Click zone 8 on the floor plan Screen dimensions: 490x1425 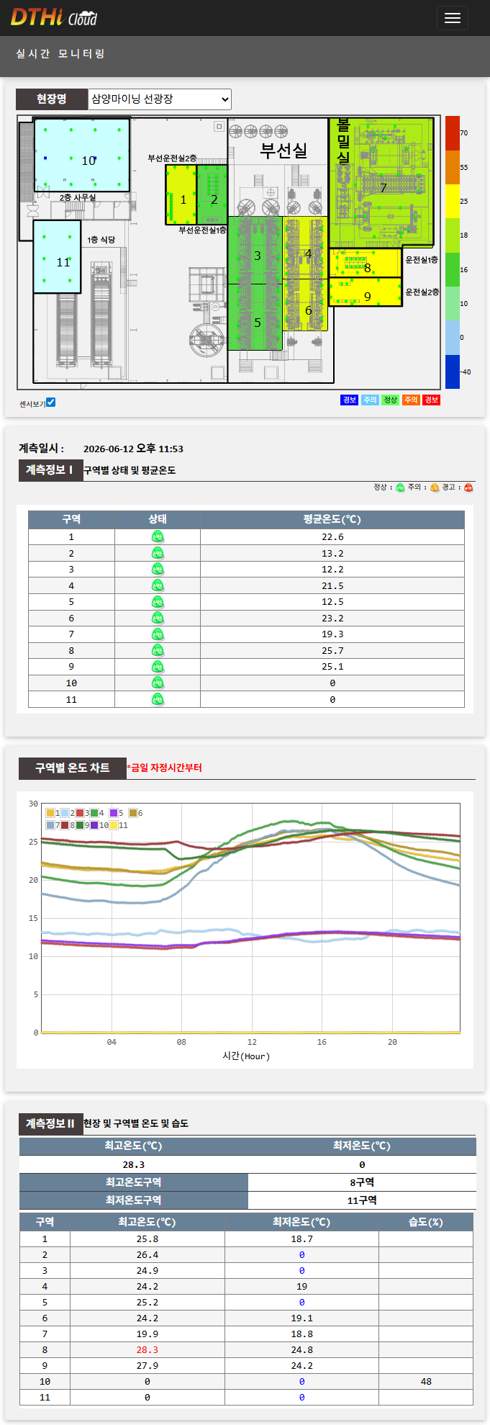coord(366,263)
